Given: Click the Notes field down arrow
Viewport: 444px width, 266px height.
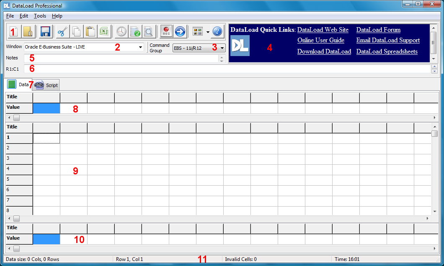Looking at the screenshot, I should click(222, 60).
